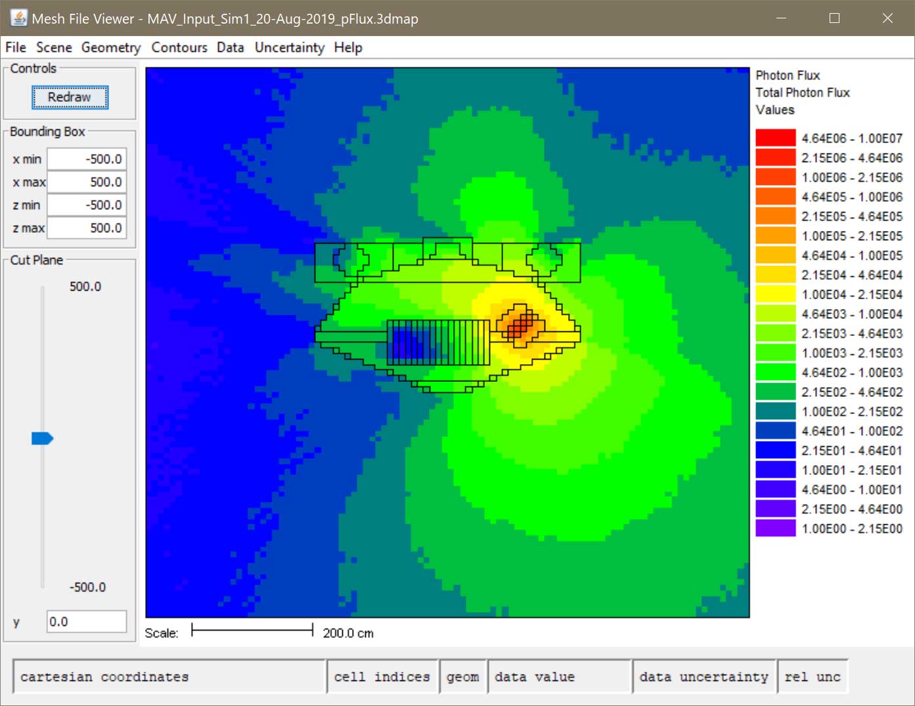Toggle the rel unc readout
Screen dimensions: 915x706
click(814, 676)
